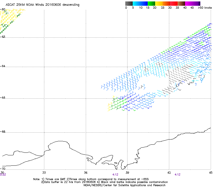Click the gray 0-5 knots color segment
Viewport: 213px width, 187px height.
(129, 3)
